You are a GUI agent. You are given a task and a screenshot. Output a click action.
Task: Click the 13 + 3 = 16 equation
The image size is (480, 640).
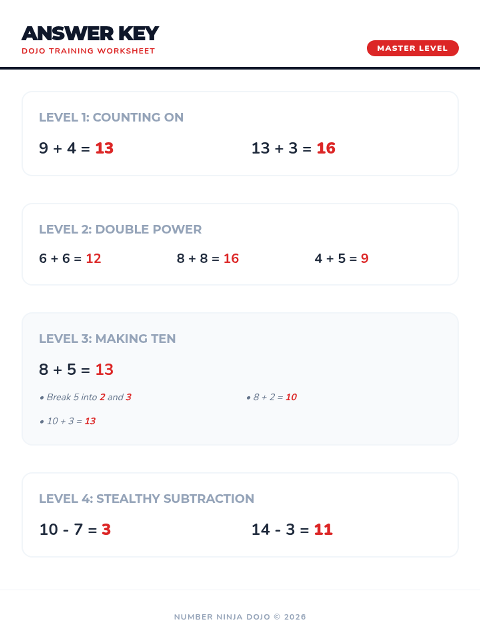(293, 148)
